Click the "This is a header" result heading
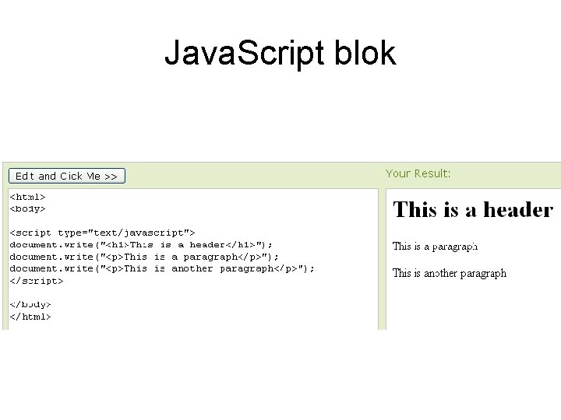The width and height of the screenshot is (561, 420). coord(473,210)
